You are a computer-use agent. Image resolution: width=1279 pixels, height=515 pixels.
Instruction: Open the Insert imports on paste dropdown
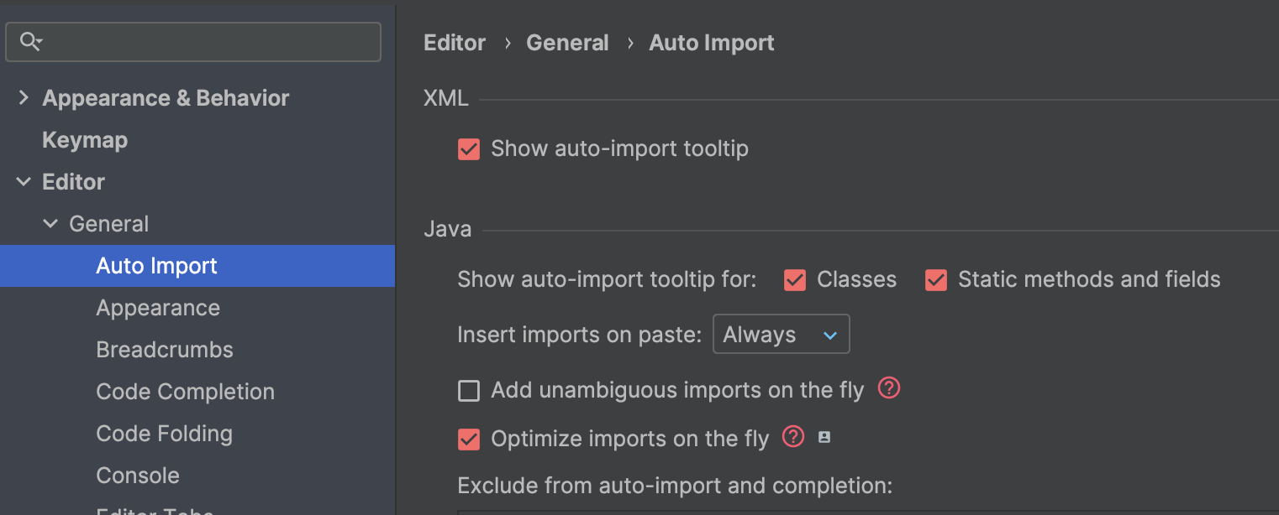[781, 335]
